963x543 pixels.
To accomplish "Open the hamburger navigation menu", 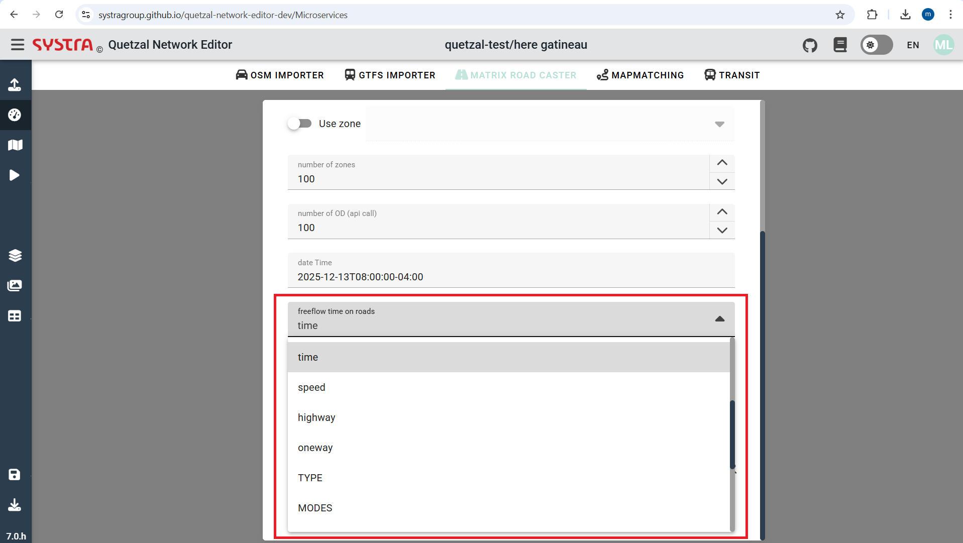I will (x=18, y=45).
